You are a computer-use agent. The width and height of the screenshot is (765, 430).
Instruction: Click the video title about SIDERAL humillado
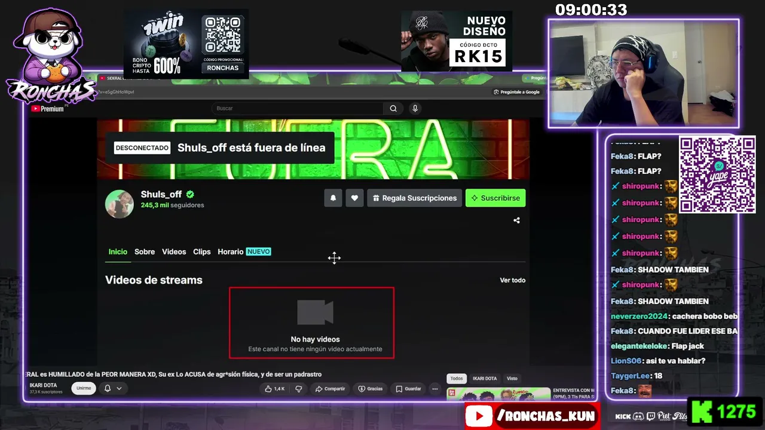(x=173, y=374)
